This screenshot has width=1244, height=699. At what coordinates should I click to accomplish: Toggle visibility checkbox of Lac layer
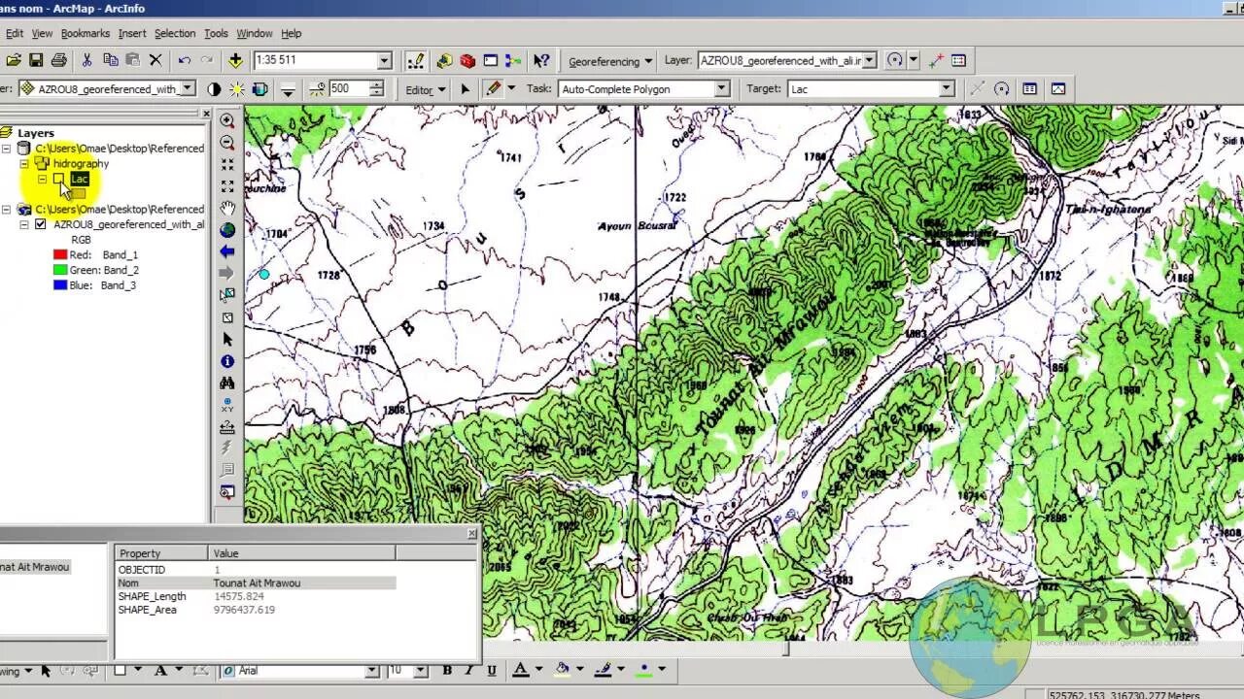(x=59, y=179)
